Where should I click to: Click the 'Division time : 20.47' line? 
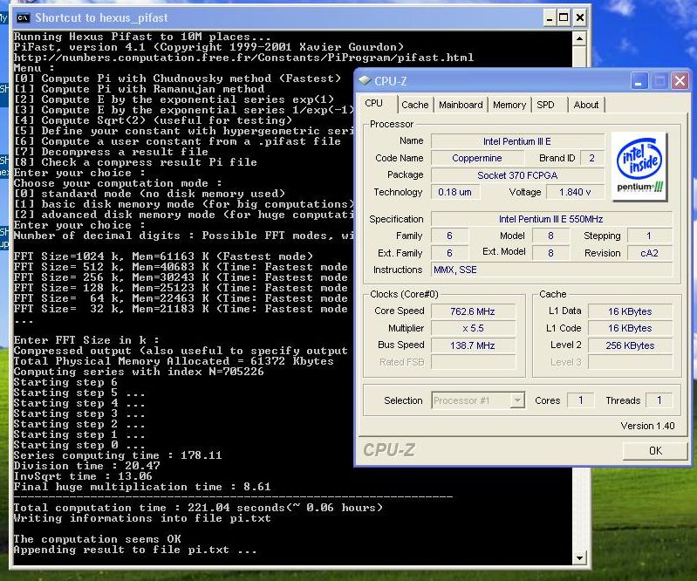click(86, 466)
